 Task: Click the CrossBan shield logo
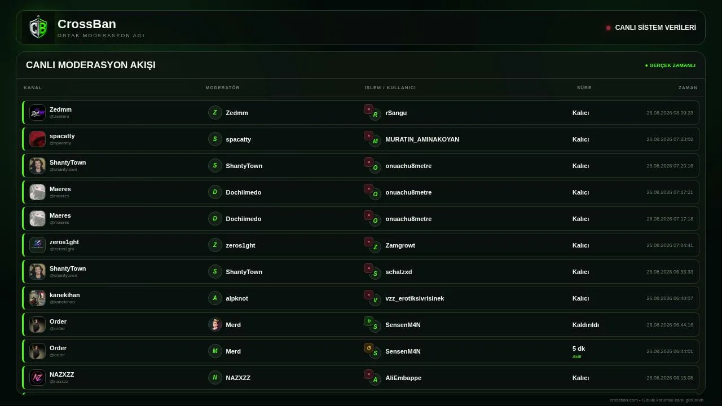pos(38,28)
